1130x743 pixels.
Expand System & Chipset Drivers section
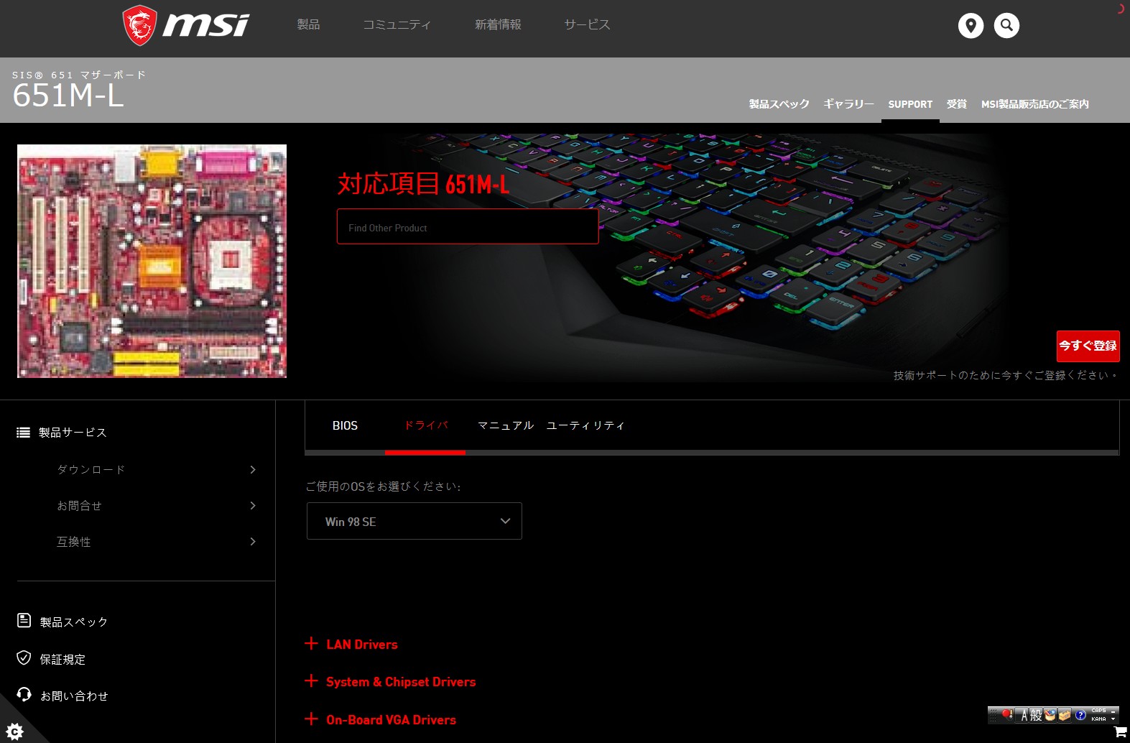pos(390,681)
